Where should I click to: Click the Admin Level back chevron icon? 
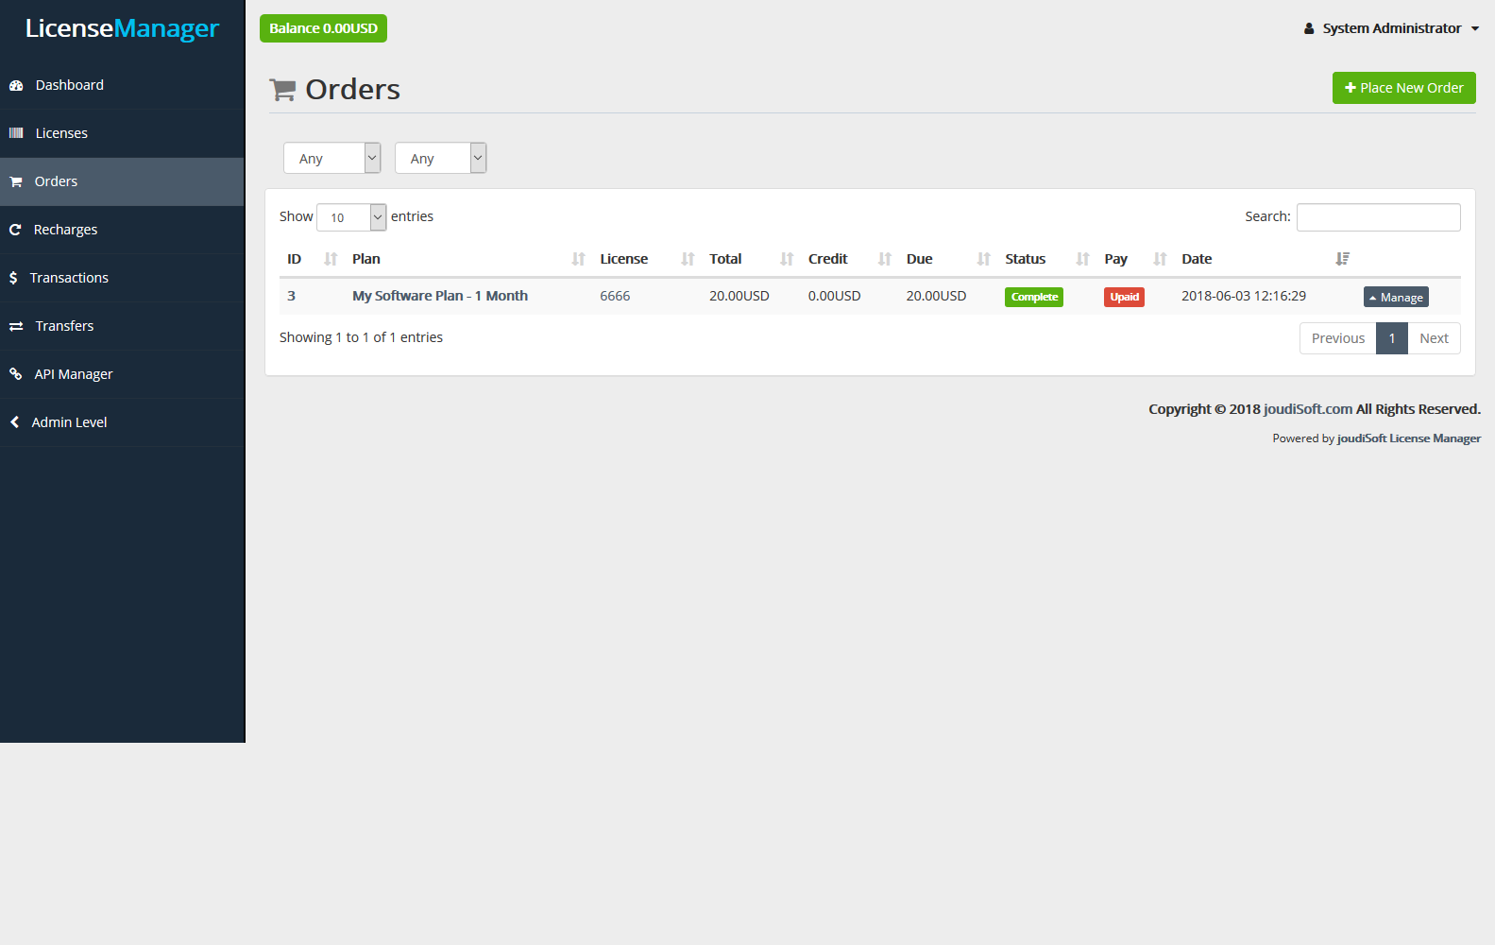point(14,422)
